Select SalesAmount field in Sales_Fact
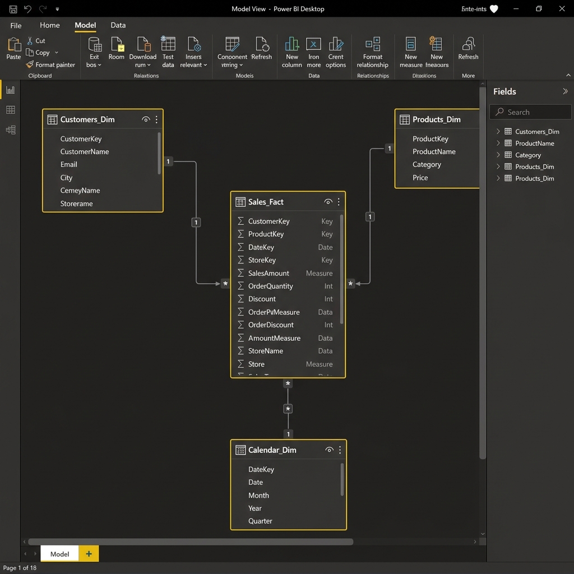Viewport: 574px width, 574px height. coord(285,273)
